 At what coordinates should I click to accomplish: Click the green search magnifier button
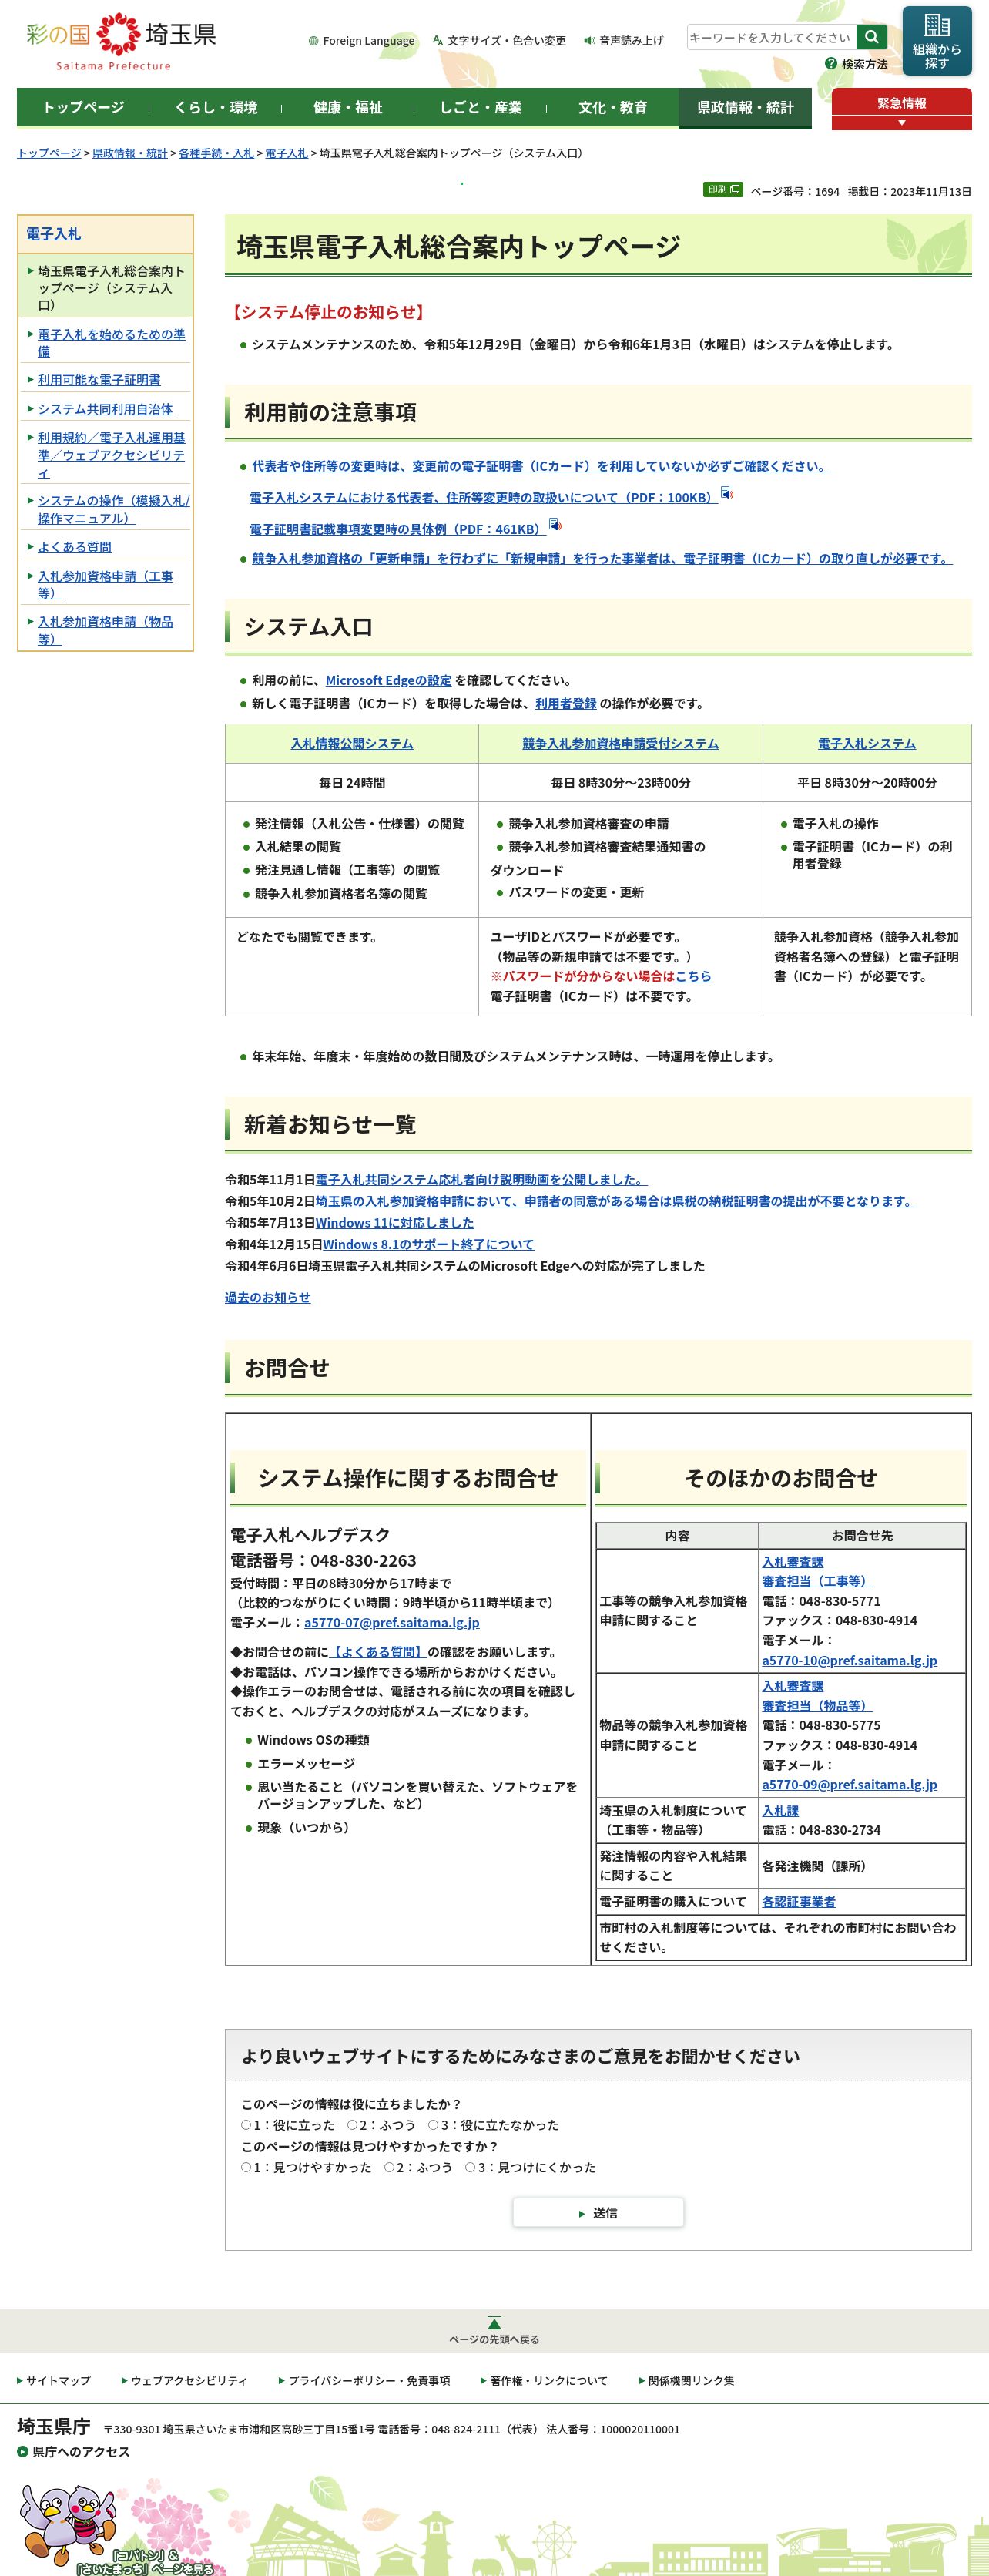coord(872,37)
